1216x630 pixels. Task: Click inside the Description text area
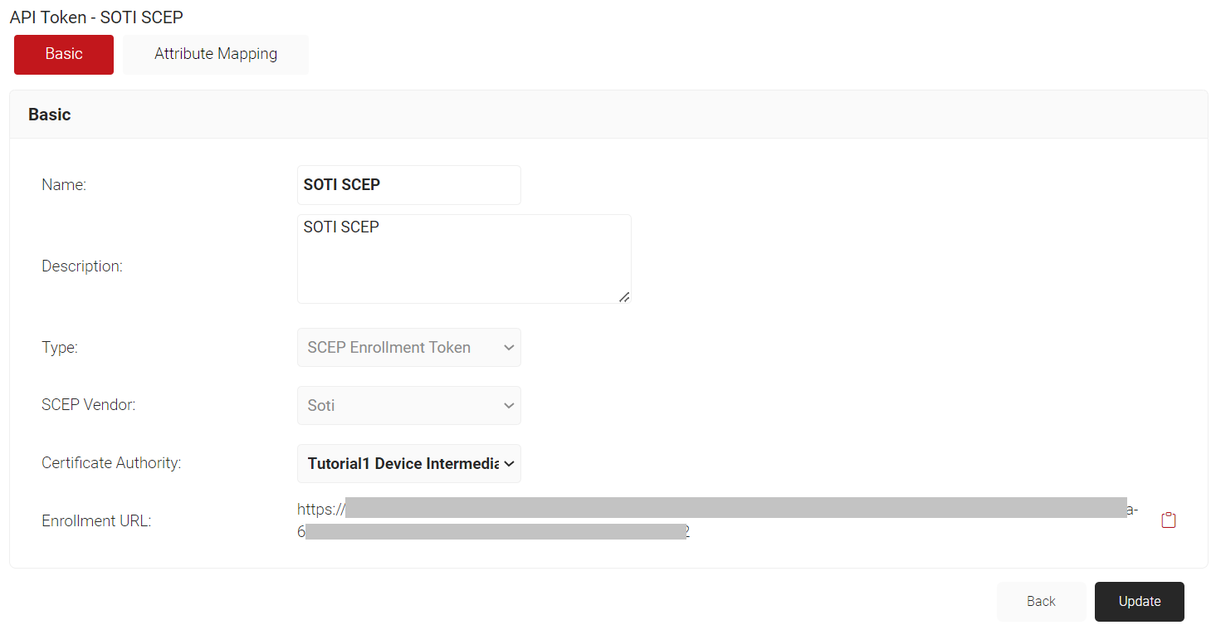464,259
